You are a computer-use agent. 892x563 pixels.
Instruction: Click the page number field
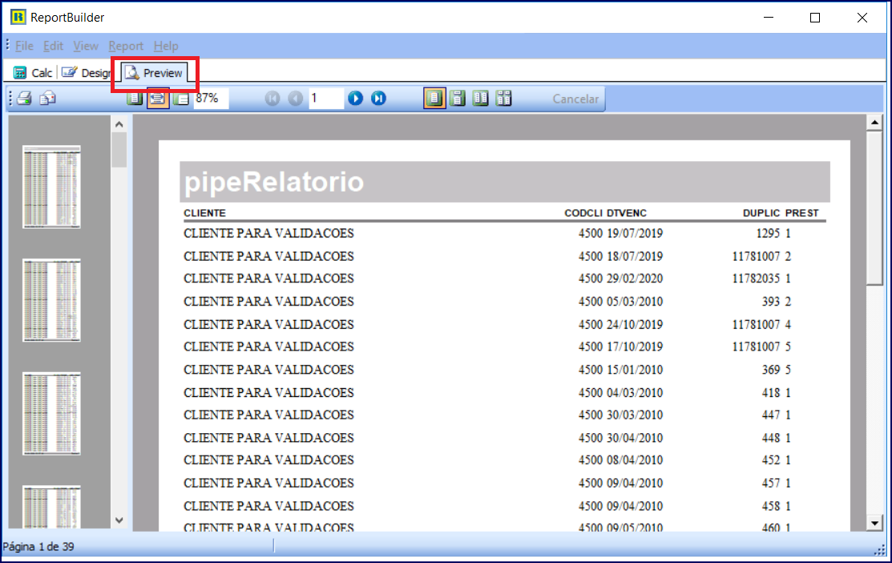click(326, 98)
